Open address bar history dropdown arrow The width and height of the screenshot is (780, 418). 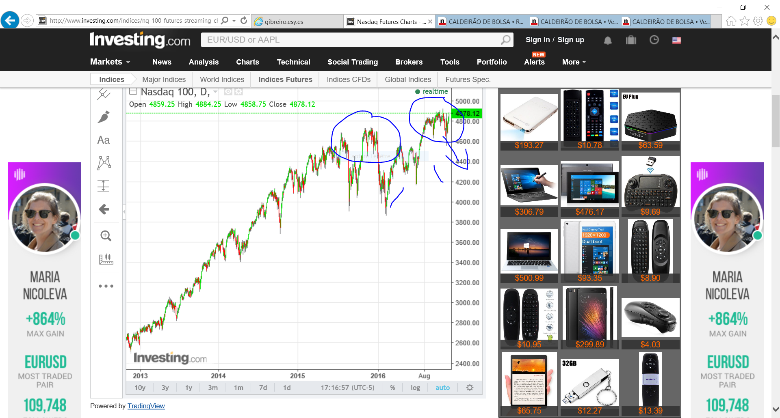(x=234, y=21)
